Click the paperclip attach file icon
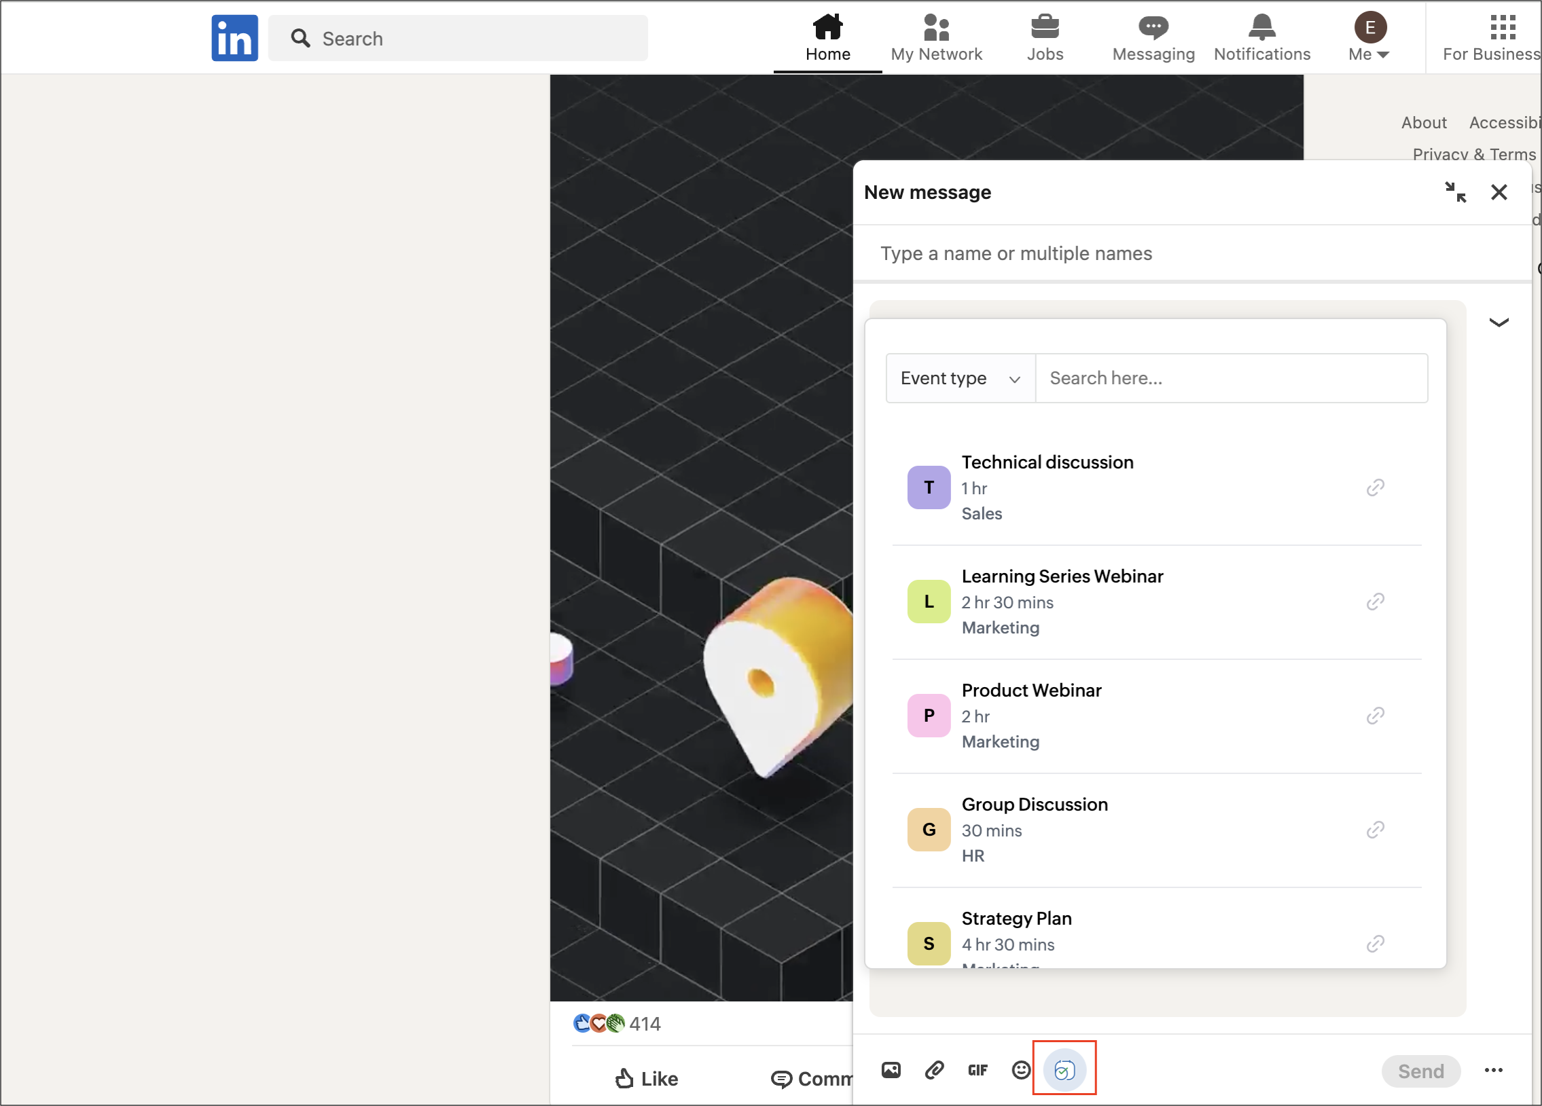The height and width of the screenshot is (1106, 1542). coord(934,1070)
